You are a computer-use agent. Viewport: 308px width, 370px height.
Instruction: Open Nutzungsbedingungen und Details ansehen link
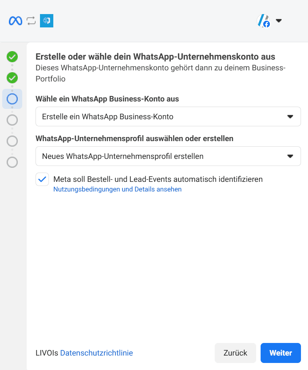117,189
